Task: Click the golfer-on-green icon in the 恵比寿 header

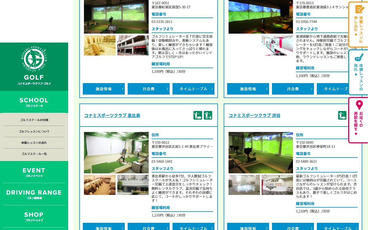Action: pyautogui.click(x=198, y=115)
